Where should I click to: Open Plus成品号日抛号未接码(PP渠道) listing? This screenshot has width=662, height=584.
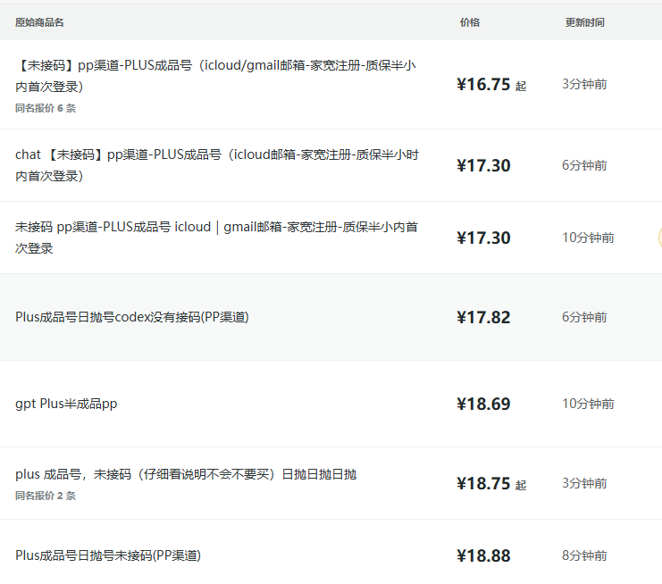tap(108, 555)
